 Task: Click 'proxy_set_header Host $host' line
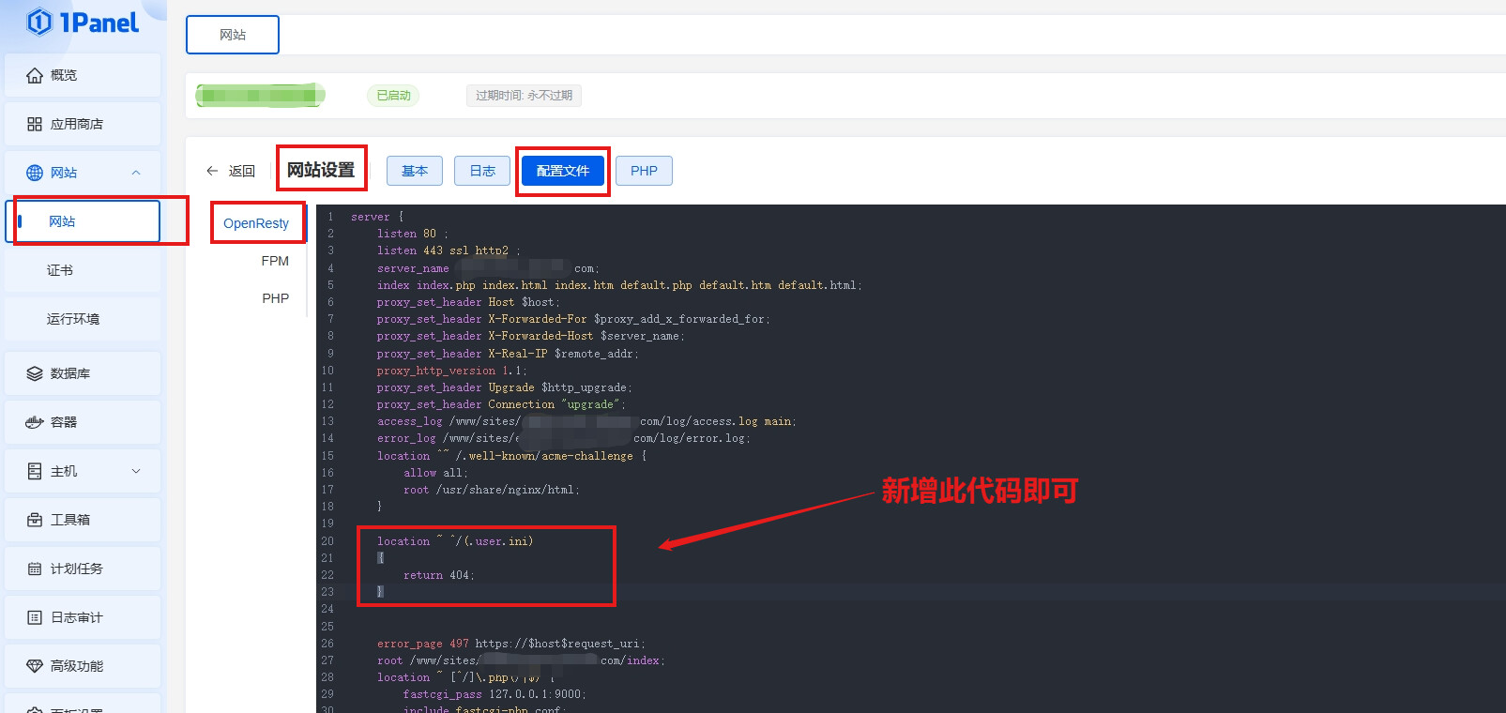468,302
